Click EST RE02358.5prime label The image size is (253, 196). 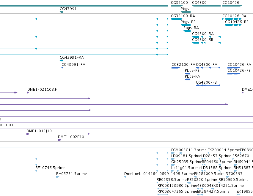tap(172, 180)
